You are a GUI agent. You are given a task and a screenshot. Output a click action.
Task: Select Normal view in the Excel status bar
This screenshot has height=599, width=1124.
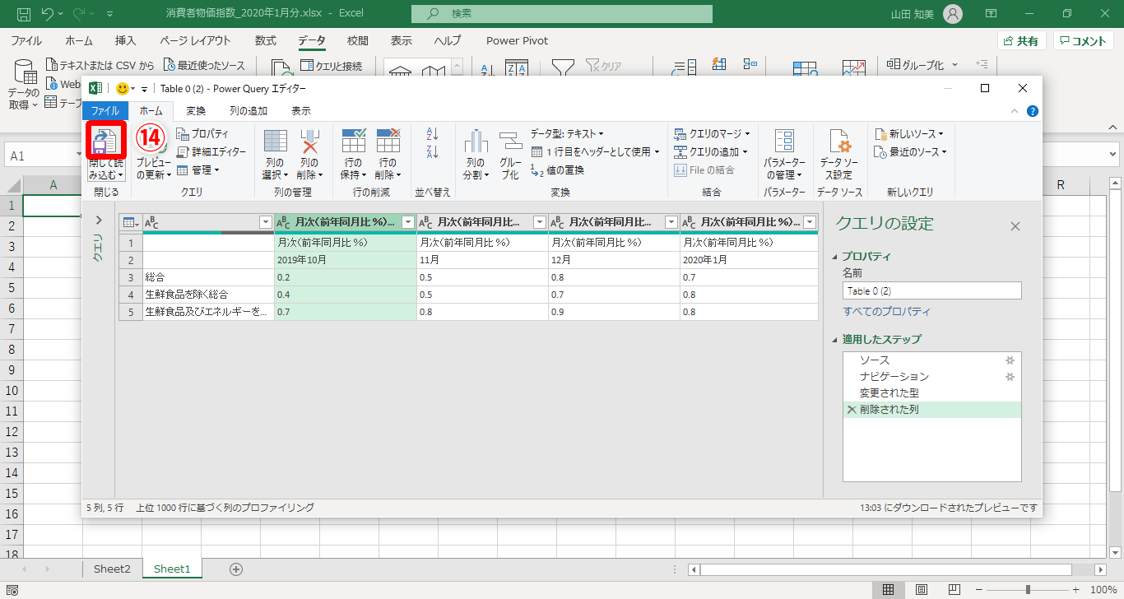[888, 590]
